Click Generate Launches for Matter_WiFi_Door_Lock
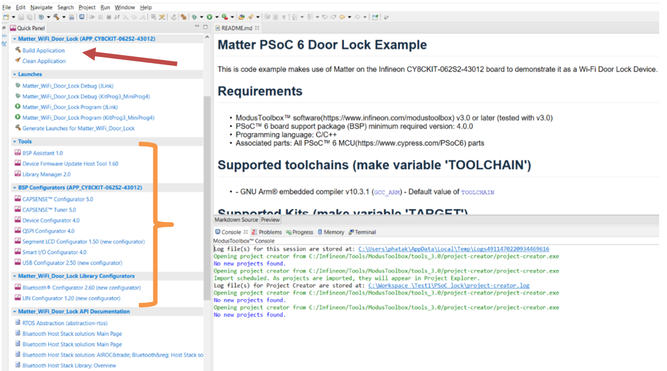This screenshot has width=667, height=371. [x=78, y=128]
